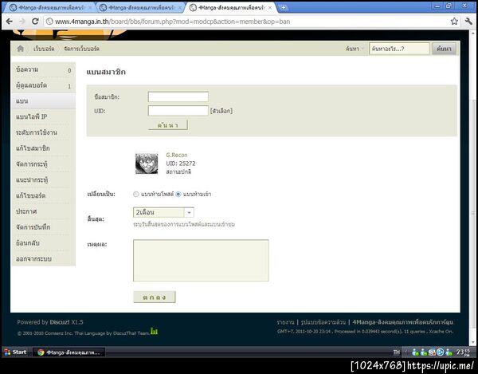Click the round blue tray icon
Screen dimensions: 478x374
[441, 352]
